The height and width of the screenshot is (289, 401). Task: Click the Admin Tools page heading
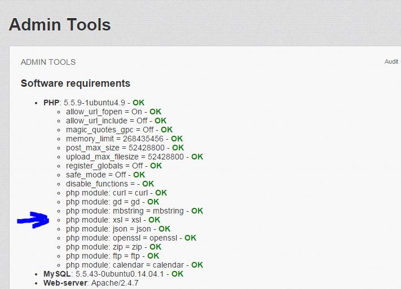click(60, 25)
